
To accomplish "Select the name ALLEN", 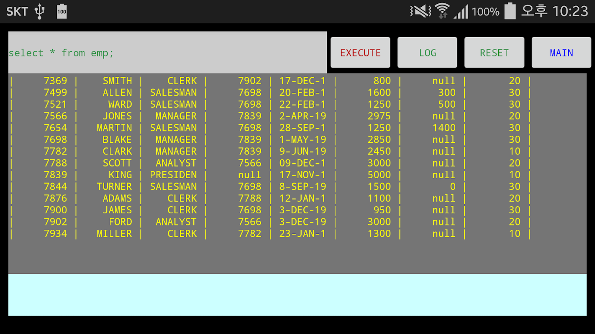I will [117, 93].
